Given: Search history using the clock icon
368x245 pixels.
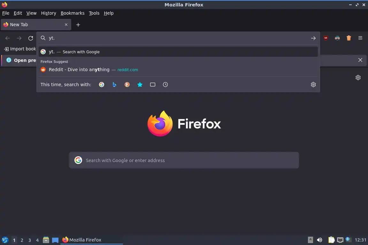Looking at the screenshot, I should pyautogui.click(x=165, y=85).
